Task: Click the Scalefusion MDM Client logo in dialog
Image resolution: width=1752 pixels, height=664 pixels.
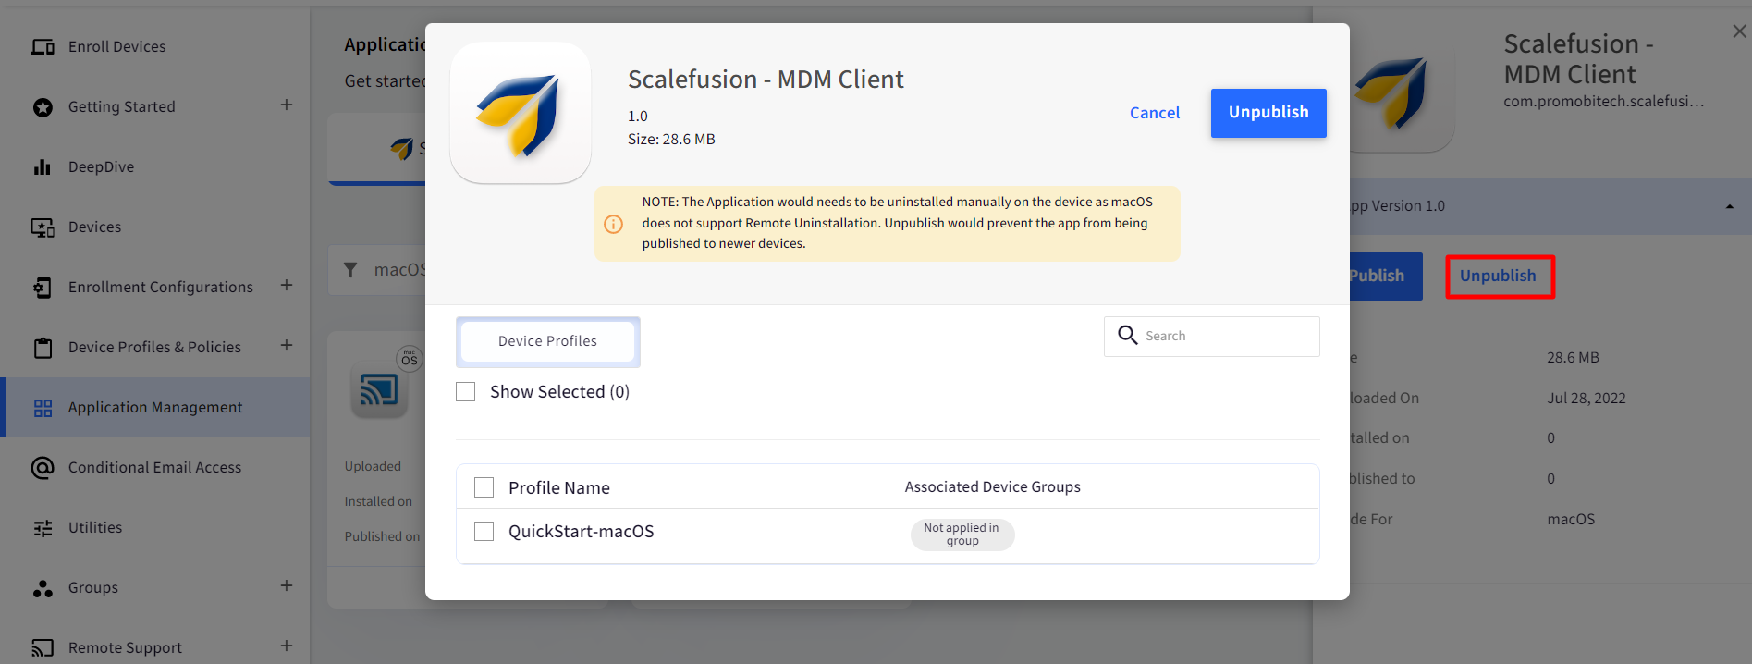Action: (x=521, y=113)
